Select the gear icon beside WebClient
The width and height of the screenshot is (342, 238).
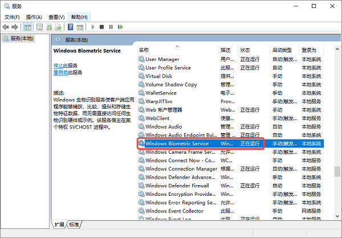tap(141, 118)
